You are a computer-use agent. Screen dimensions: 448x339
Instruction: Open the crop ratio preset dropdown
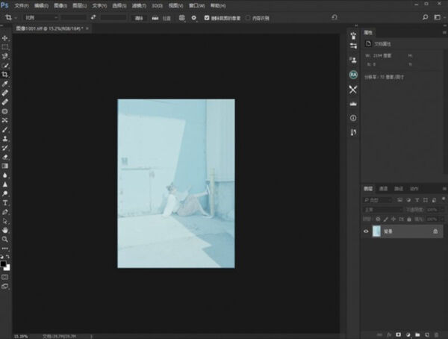(x=40, y=16)
